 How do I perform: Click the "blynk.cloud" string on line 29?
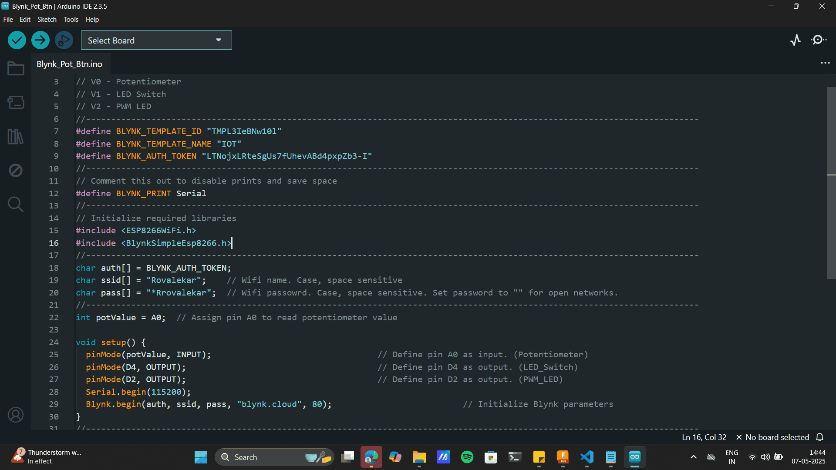pyautogui.click(x=270, y=404)
